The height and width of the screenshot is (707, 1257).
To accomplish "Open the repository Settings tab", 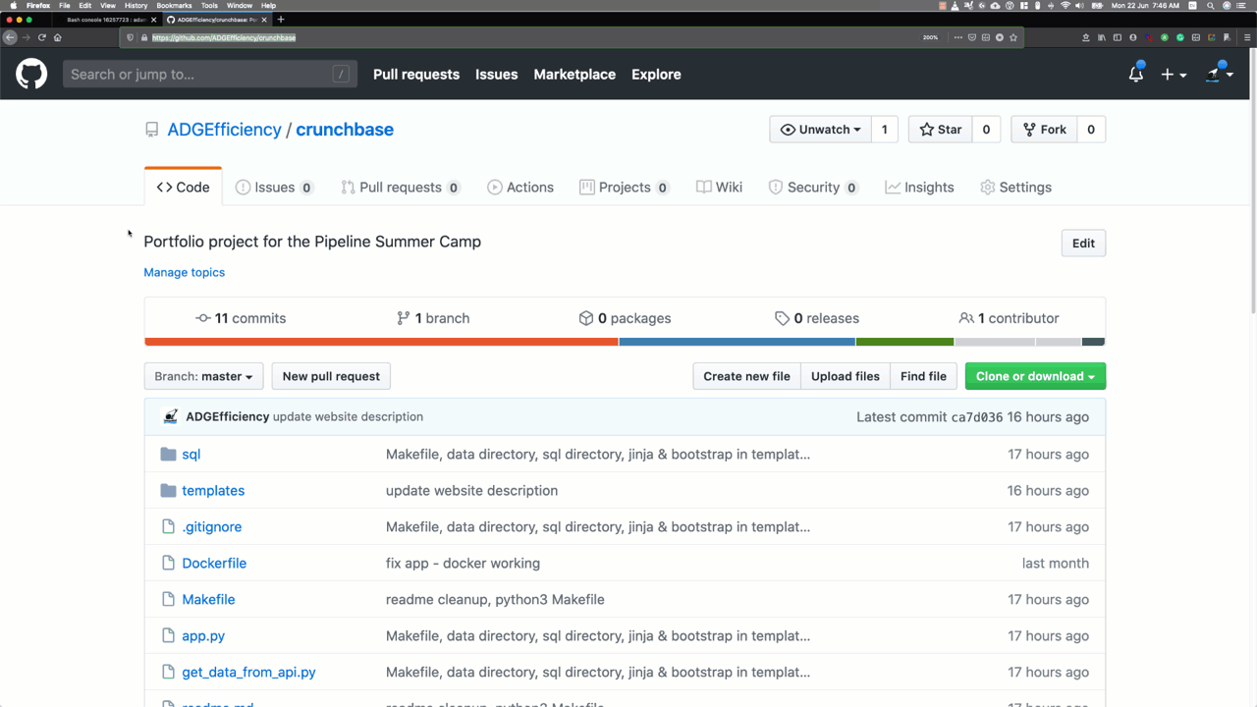I will point(1015,187).
